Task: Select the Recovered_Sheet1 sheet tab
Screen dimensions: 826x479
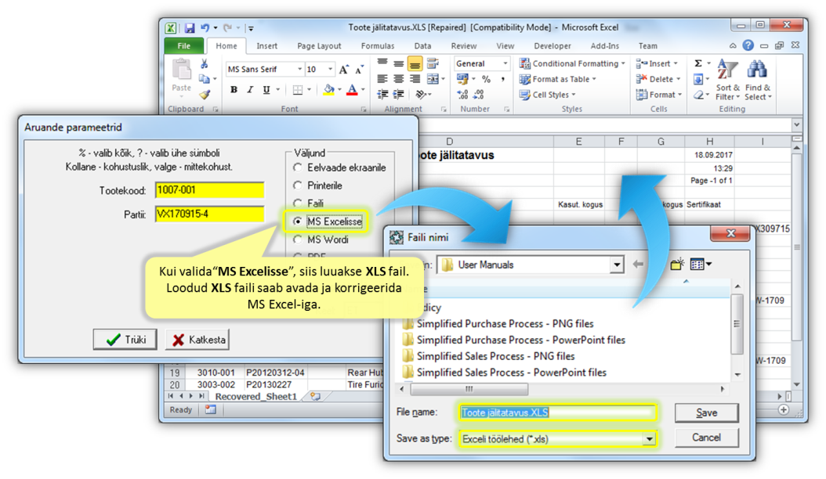Action: (256, 396)
